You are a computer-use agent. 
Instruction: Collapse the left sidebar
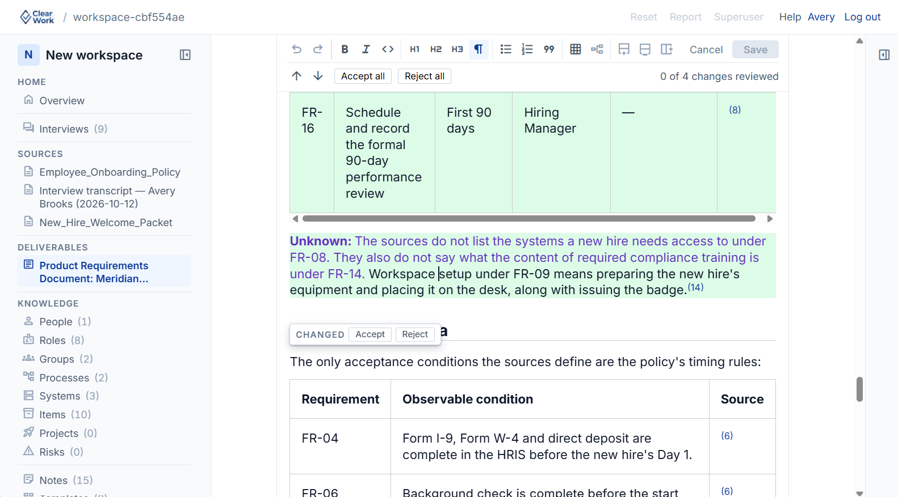pos(185,55)
